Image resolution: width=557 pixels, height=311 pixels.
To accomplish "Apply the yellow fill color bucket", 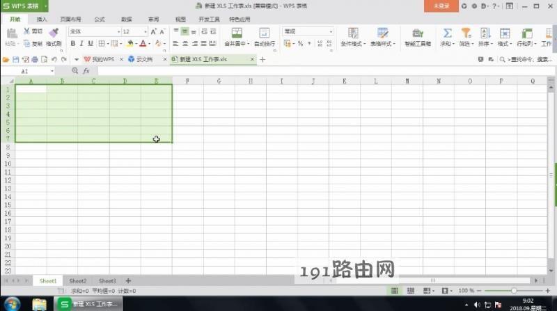I will [130, 43].
